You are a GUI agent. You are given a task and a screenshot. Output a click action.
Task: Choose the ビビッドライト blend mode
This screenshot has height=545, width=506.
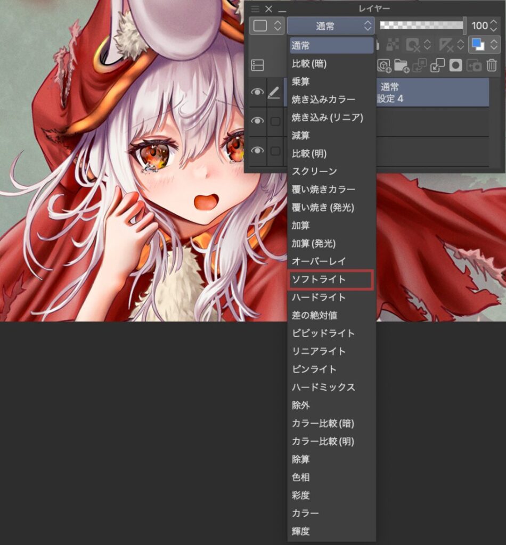331,333
